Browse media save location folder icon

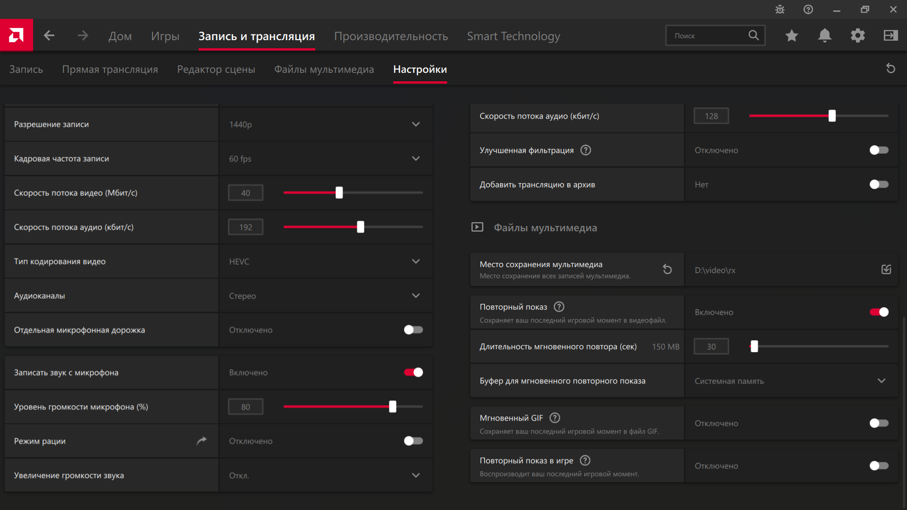coord(886,269)
